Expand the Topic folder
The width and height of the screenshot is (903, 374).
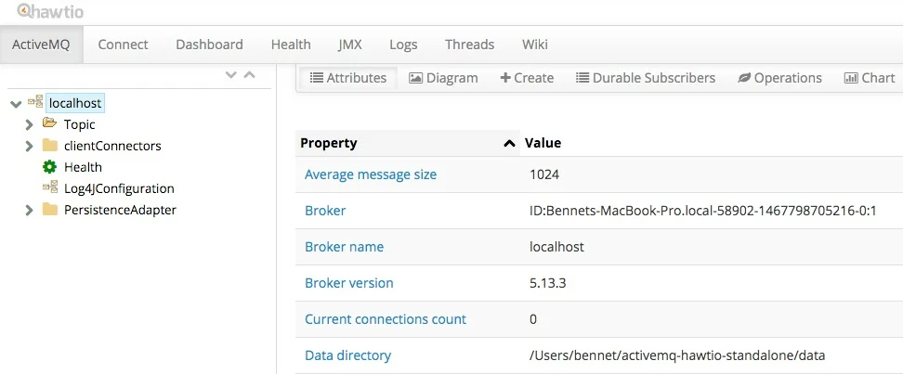click(30, 124)
